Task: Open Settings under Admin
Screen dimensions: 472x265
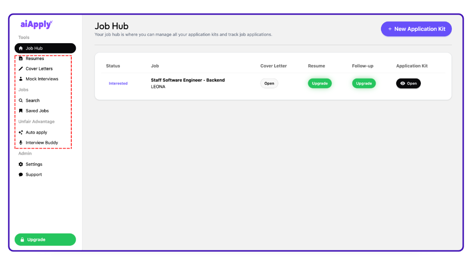Action: coord(34,164)
